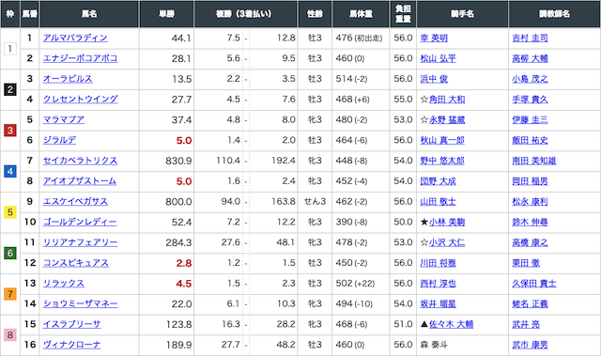Click the 馬体重 column header
Screen dimensions: 601x356
(361, 14)
